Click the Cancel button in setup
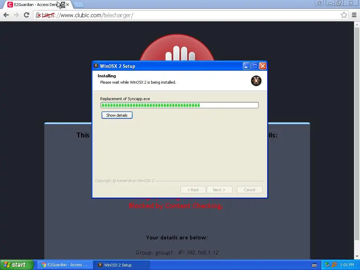Screen dimensions: 360x270 coord(249,190)
